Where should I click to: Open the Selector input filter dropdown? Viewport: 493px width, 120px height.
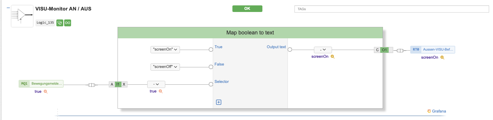[x=156, y=84]
